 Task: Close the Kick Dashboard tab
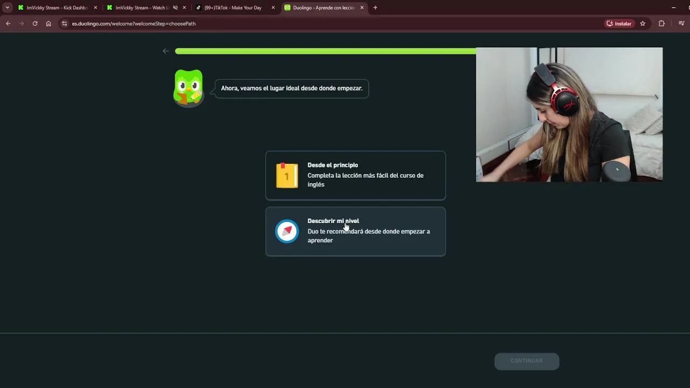coord(95,8)
